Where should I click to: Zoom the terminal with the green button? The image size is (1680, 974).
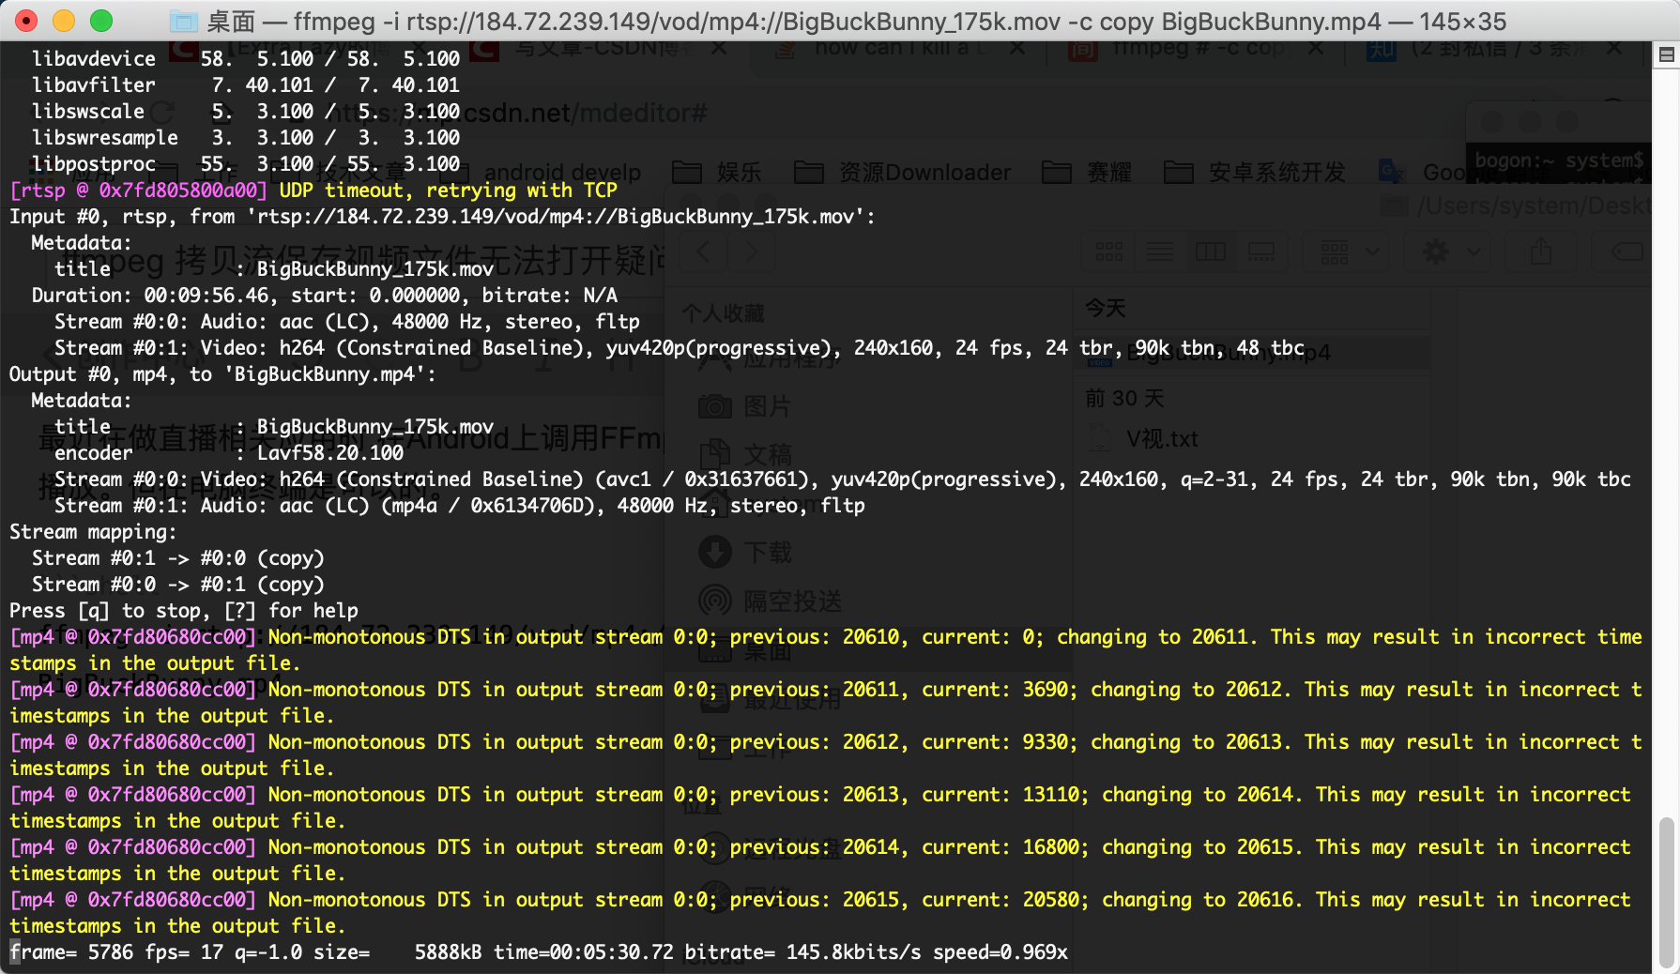click(x=101, y=21)
